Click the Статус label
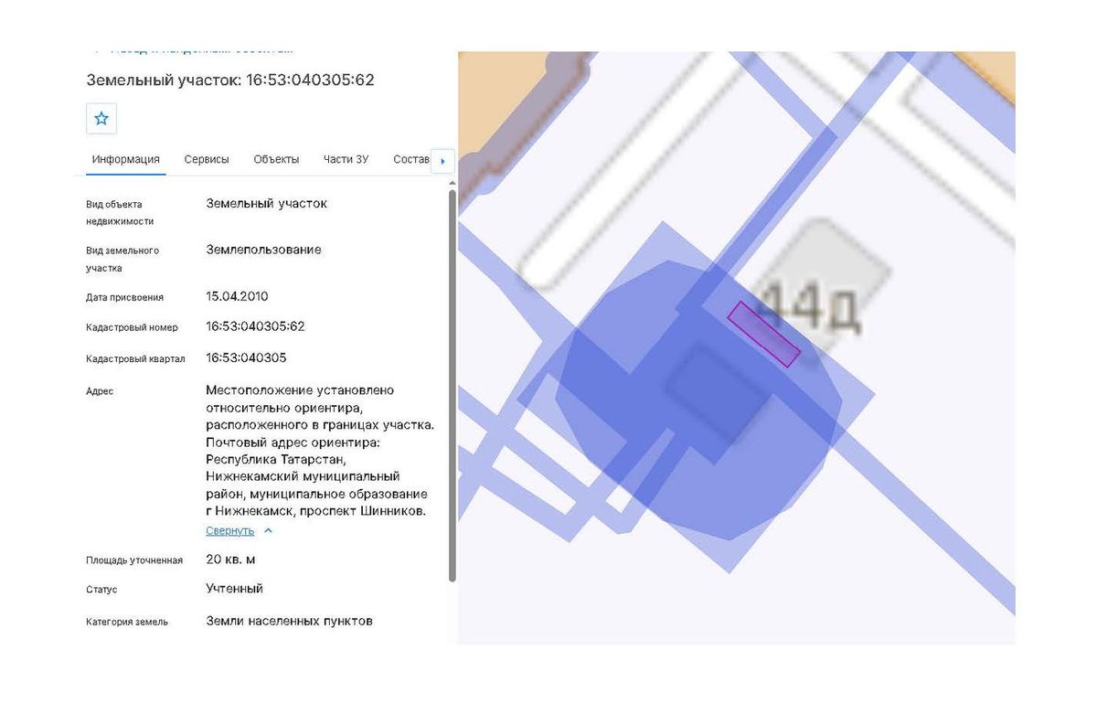The height and width of the screenshot is (725, 1097). [101, 590]
